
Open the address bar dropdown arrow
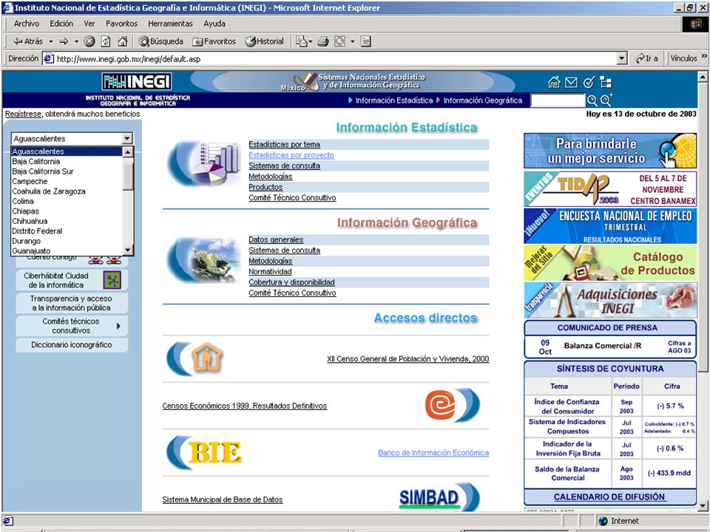tap(622, 58)
